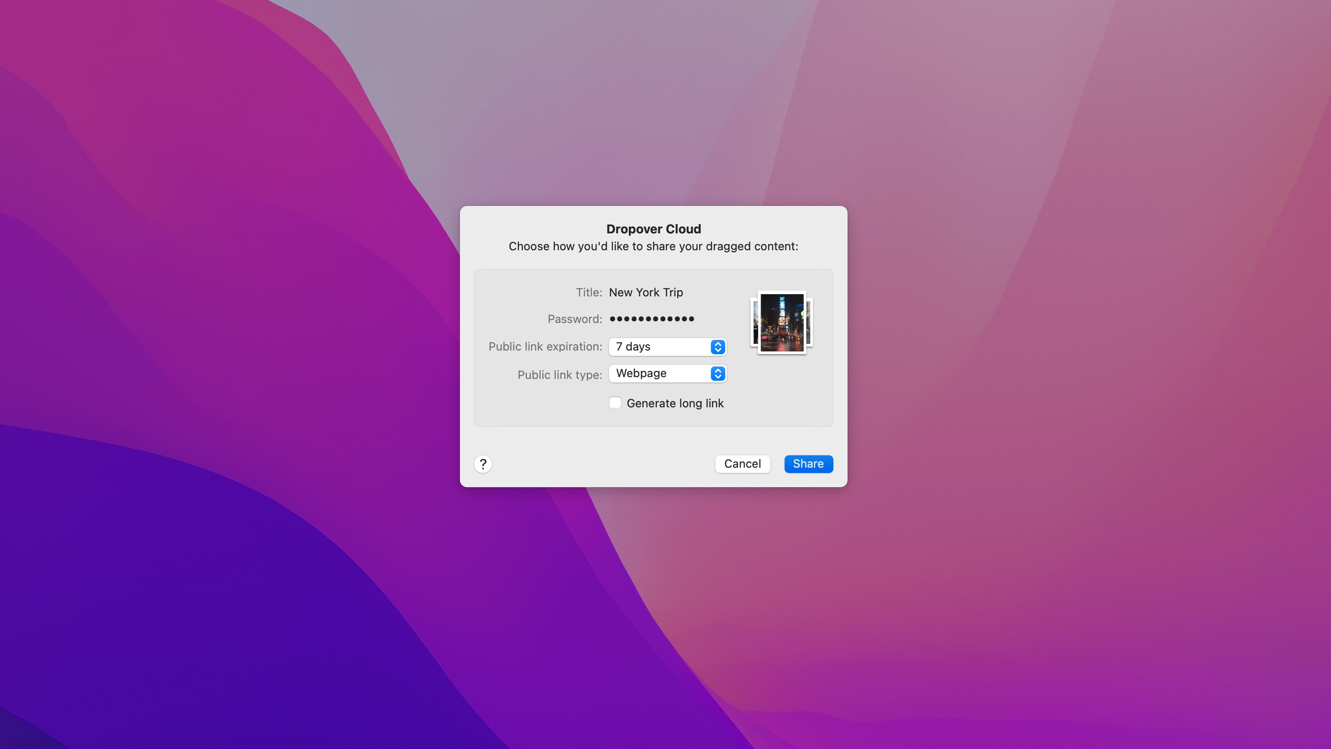The image size is (1331, 749).
Task: Click the New York Trip photo of Times Square
Action: coord(781,322)
